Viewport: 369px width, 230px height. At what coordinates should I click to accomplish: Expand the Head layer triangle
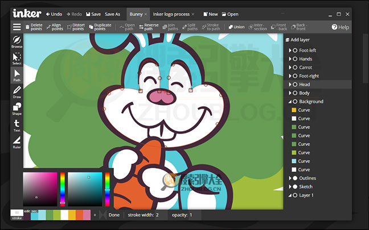click(290, 85)
